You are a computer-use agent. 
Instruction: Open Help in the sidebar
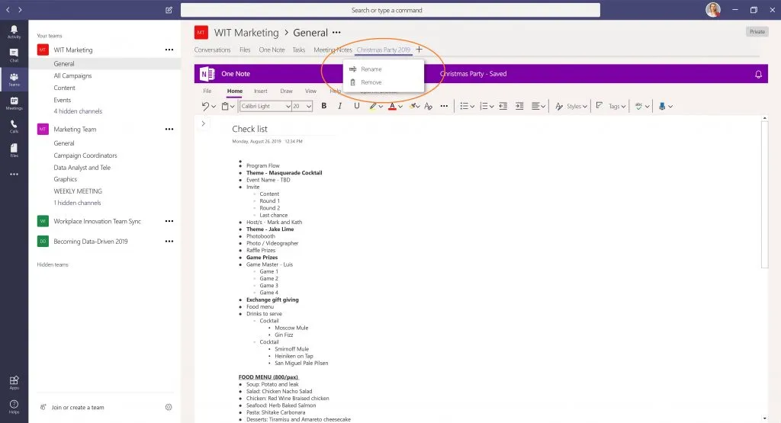tap(14, 406)
